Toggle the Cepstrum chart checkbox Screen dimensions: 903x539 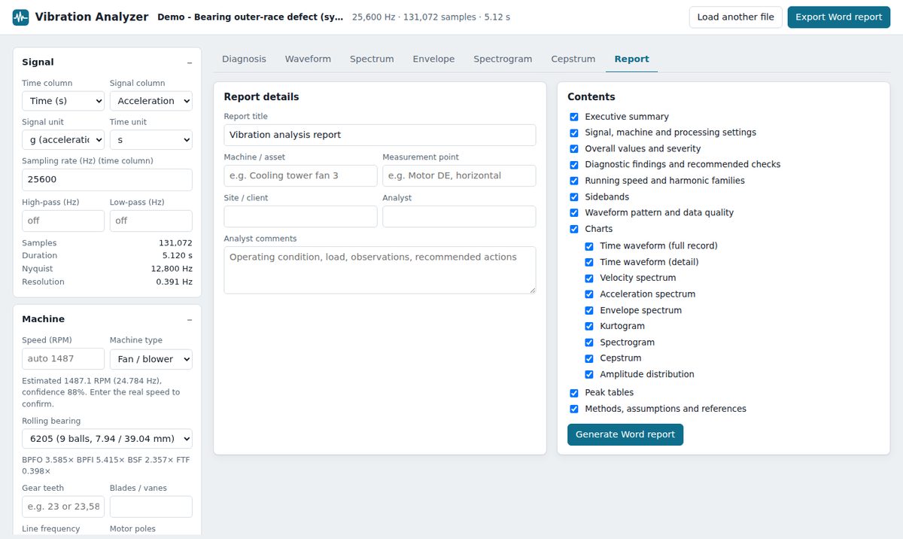[x=589, y=358]
